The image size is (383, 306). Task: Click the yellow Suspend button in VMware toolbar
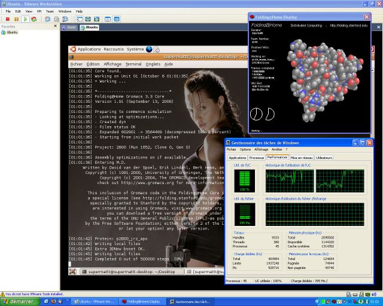point(16,19)
